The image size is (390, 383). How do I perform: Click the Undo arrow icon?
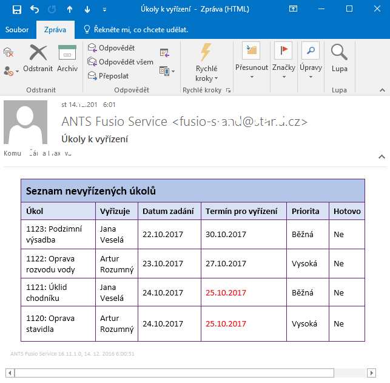[35, 10]
